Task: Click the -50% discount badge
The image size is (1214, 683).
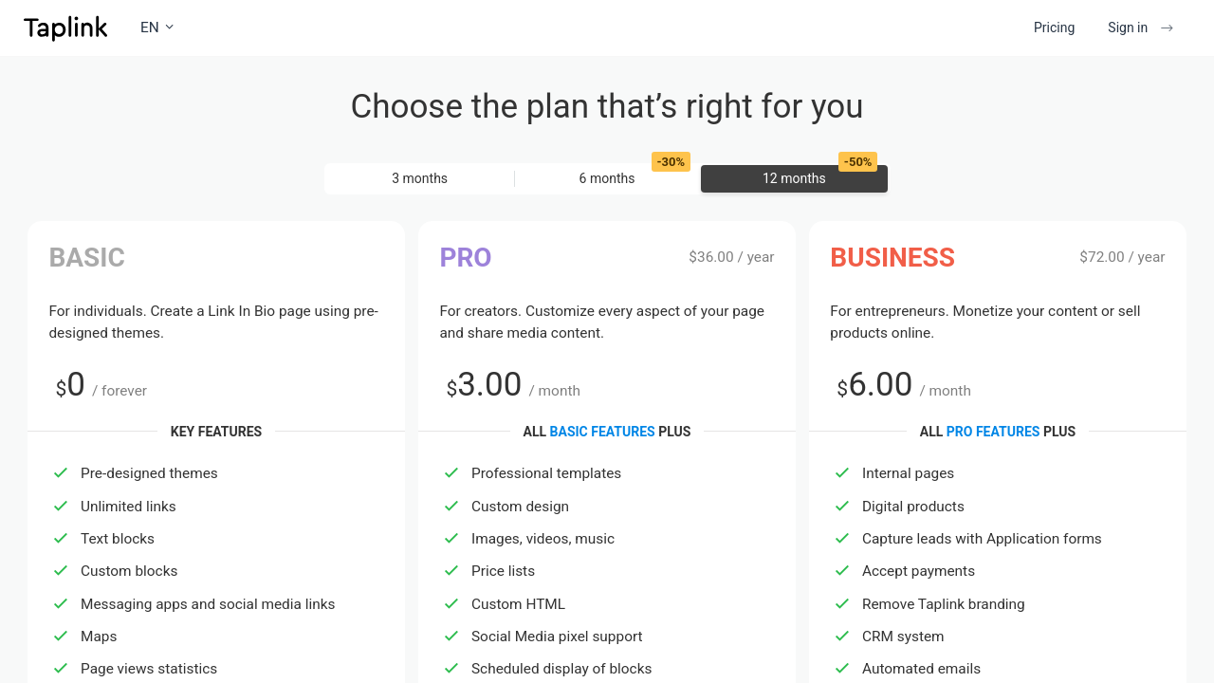Action: (857, 162)
